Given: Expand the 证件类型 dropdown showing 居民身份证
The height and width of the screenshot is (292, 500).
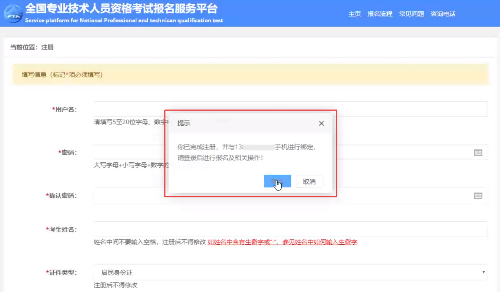Looking at the screenshot, I should coord(290,272).
